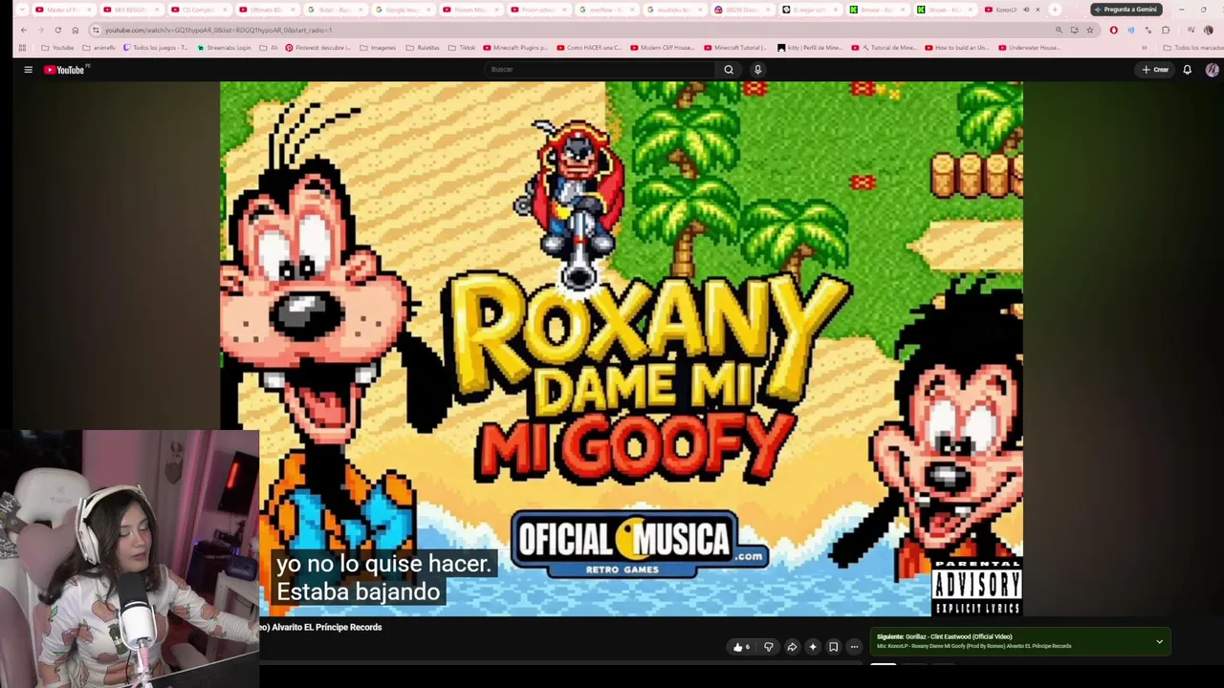Click the zoom magnifier in address bar

(1059, 30)
